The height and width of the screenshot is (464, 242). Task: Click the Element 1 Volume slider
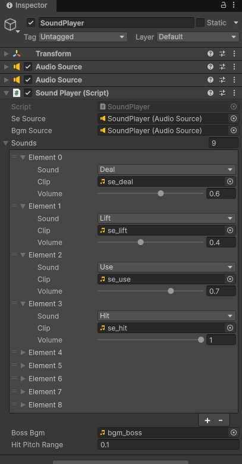150,242
